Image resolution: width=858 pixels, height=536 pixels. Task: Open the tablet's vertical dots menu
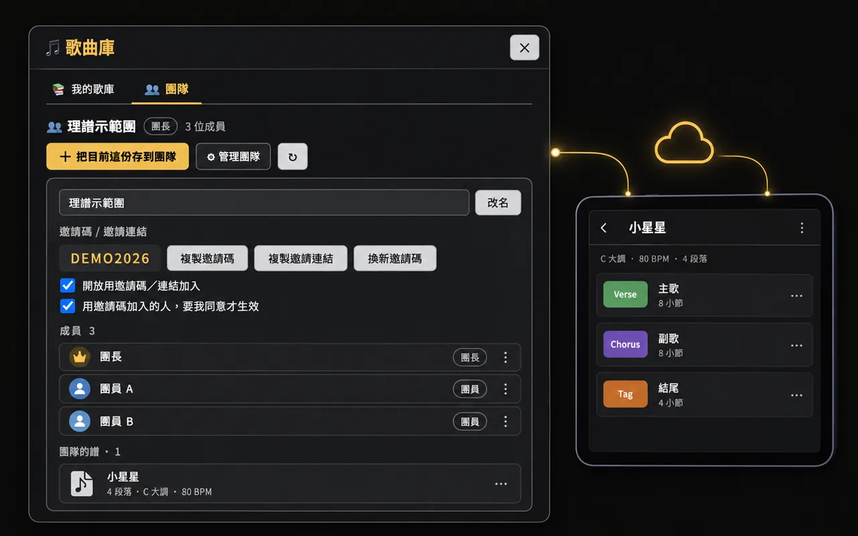[802, 228]
